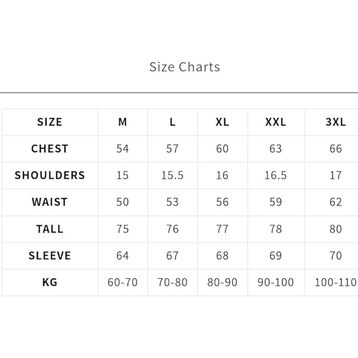Click the 60-70 KG cell

(123, 282)
